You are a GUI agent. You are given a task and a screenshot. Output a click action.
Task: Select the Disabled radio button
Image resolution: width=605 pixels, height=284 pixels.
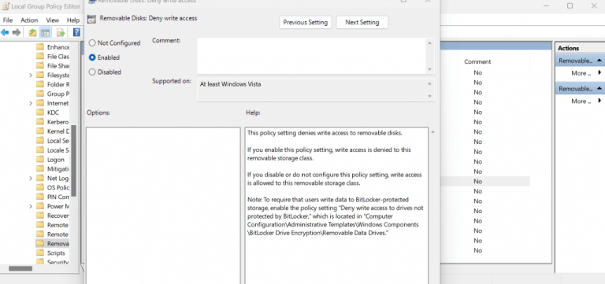tap(92, 72)
